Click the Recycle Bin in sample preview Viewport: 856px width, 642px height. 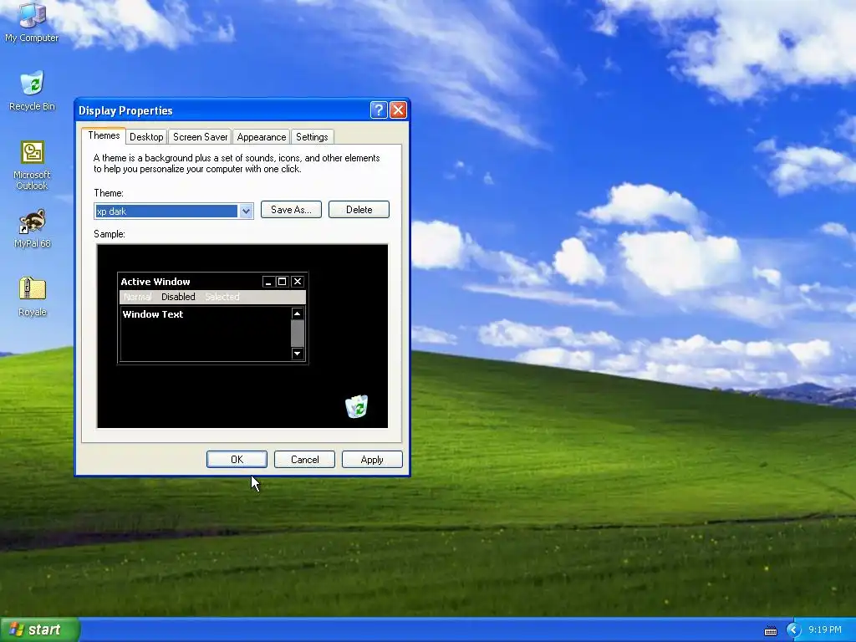click(x=356, y=407)
